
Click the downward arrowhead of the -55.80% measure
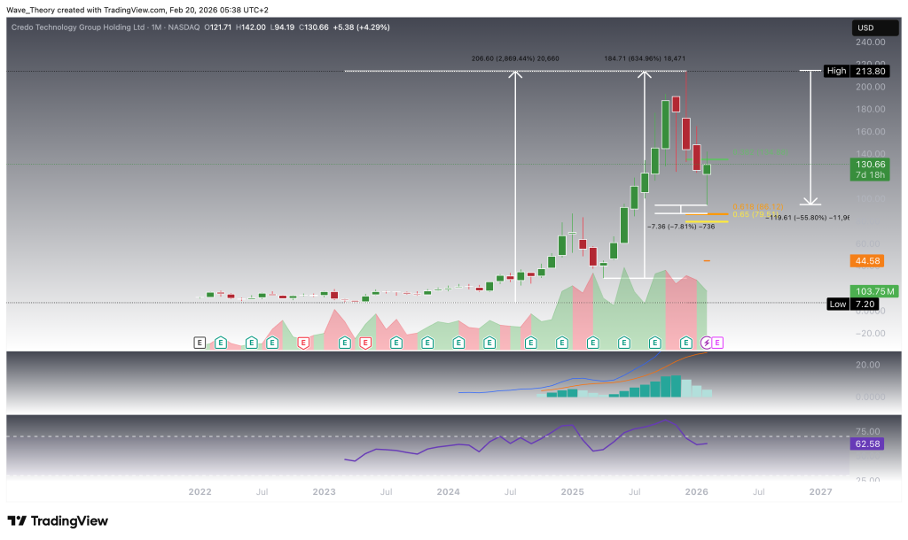click(x=810, y=202)
